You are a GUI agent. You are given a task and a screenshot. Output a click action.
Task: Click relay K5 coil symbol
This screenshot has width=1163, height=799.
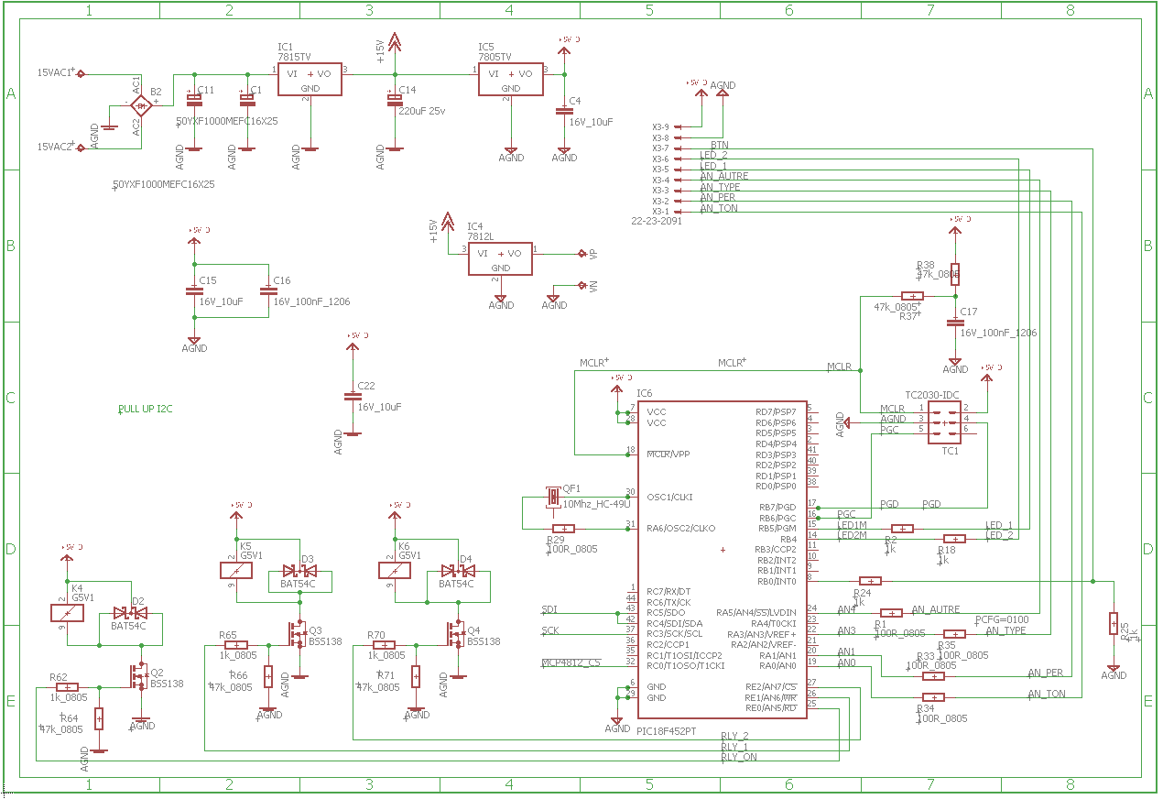(x=236, y=570)
